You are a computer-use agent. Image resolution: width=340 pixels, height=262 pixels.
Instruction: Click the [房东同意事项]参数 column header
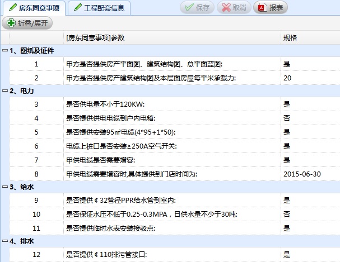[172, 37]
